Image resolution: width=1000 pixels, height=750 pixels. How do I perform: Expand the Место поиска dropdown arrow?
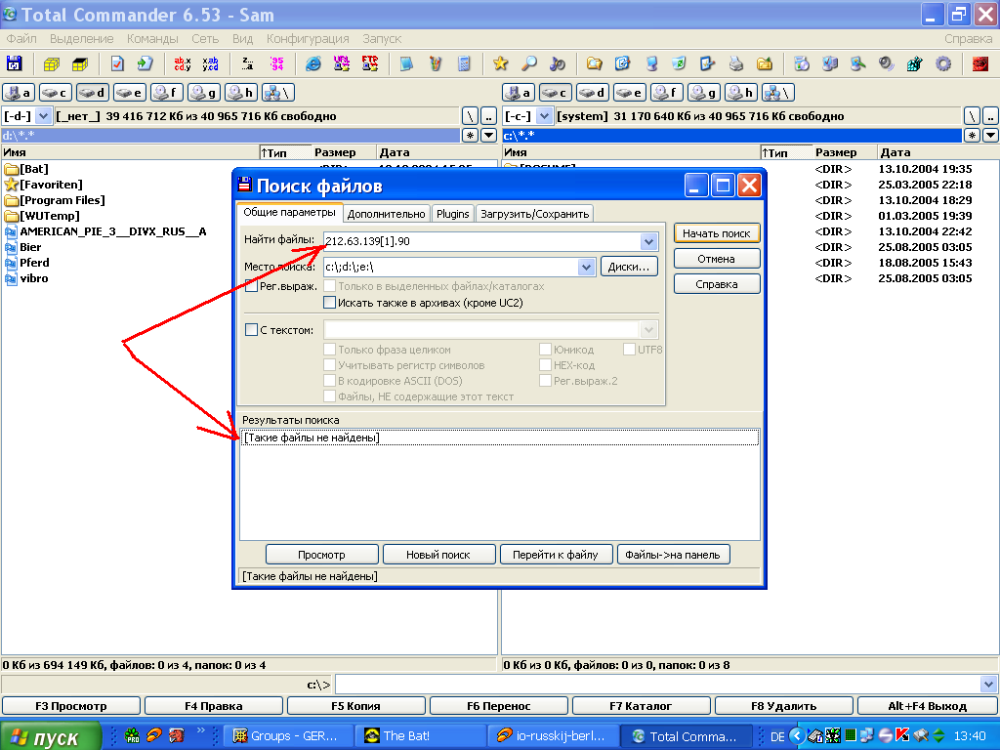[586, 267]
